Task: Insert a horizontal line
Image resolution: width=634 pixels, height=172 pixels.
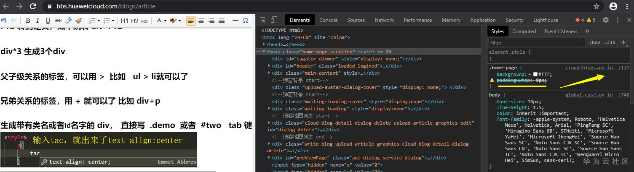Action: click(235, 21)
